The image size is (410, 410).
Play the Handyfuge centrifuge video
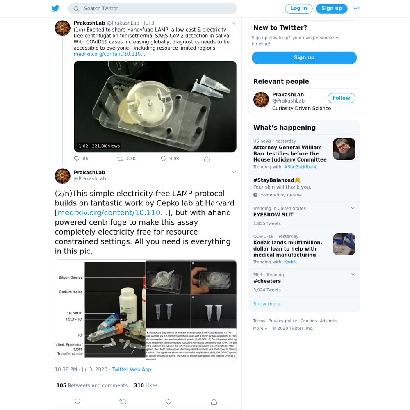155,107
